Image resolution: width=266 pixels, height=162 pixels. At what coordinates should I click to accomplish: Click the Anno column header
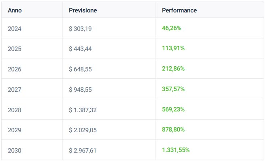[15, 10]
